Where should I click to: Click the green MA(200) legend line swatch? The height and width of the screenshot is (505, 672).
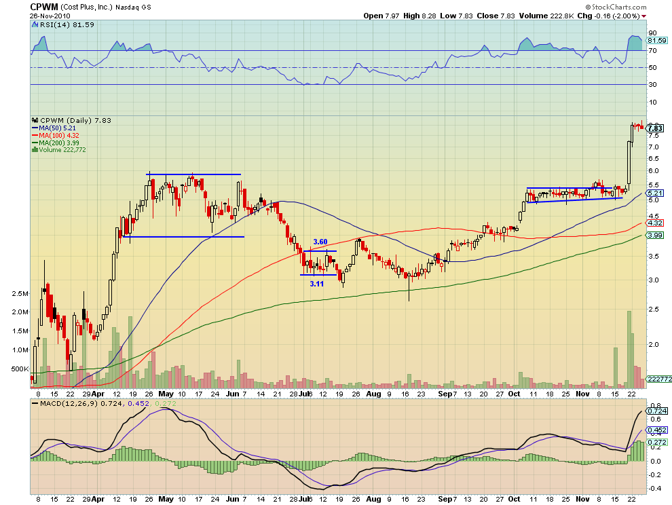pyautogui.click(x=35, y=143)
